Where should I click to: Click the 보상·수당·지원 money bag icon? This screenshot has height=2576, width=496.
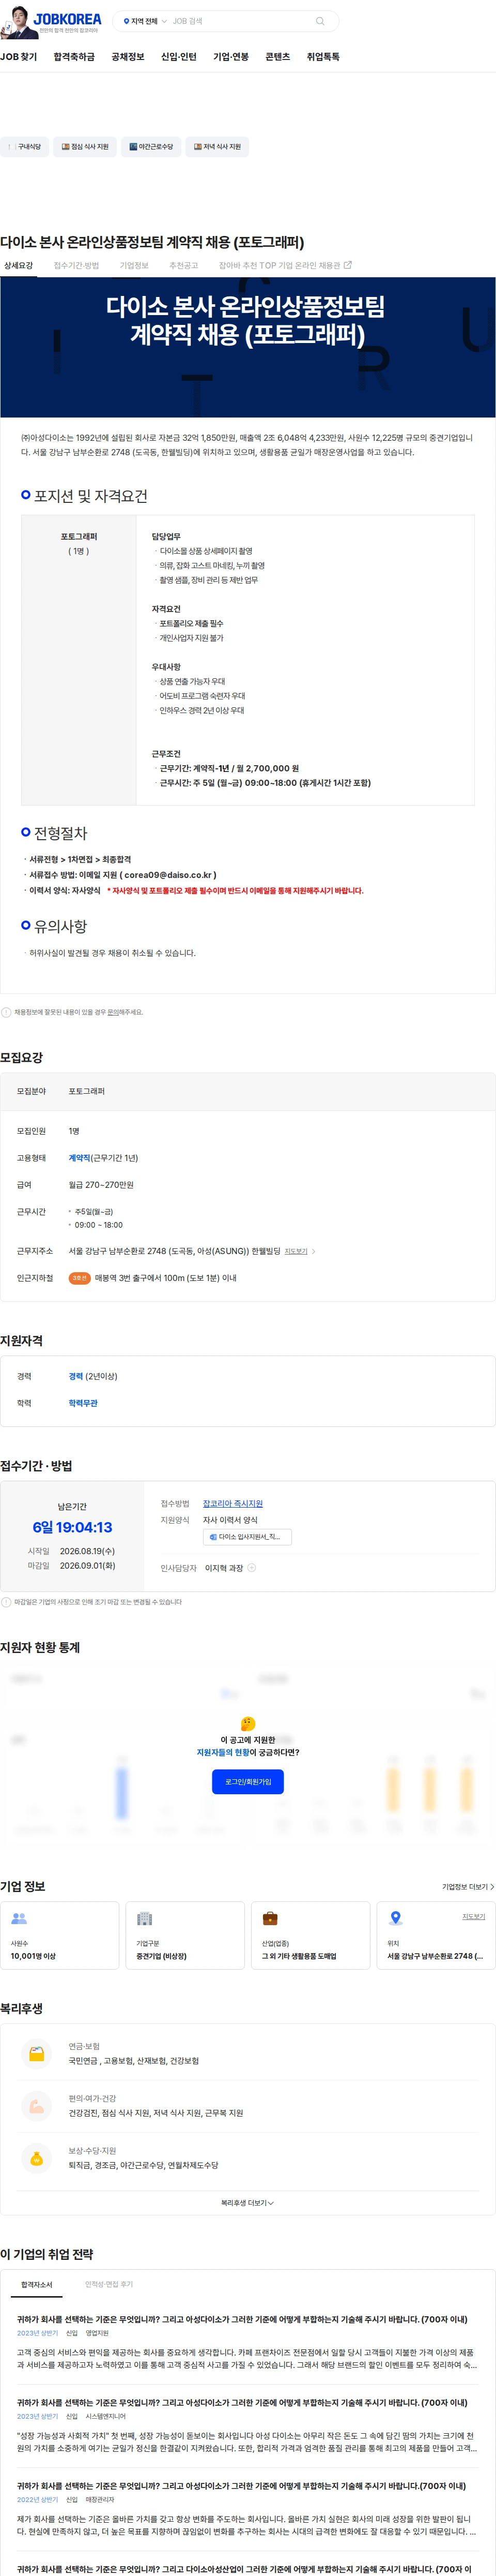tap(36, 2157)
